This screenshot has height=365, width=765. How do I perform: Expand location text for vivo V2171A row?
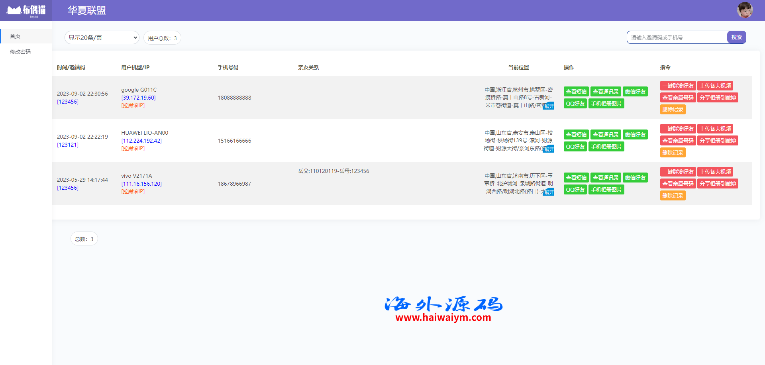pos(549,192)
